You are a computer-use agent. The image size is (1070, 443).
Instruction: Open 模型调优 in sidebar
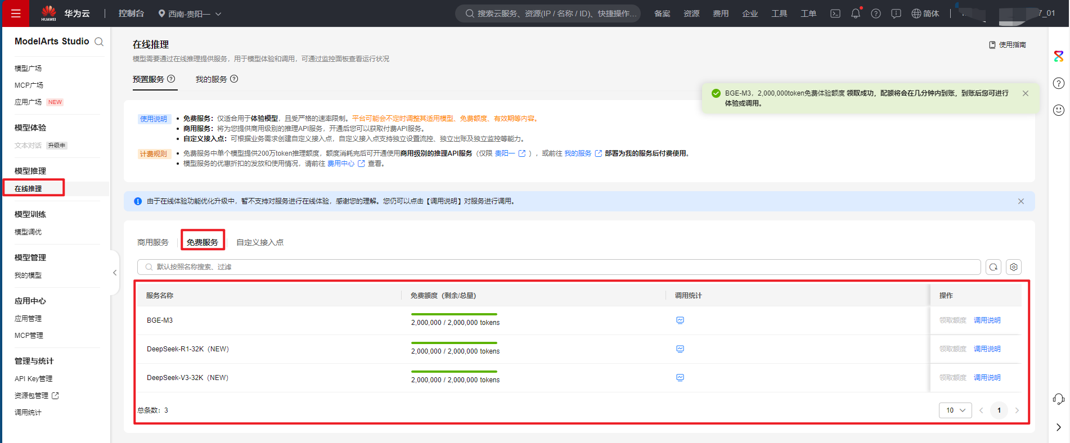pyautogui.click(x=28, y=232)
